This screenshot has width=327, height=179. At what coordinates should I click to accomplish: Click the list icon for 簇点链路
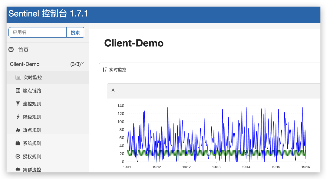point(18,91)
